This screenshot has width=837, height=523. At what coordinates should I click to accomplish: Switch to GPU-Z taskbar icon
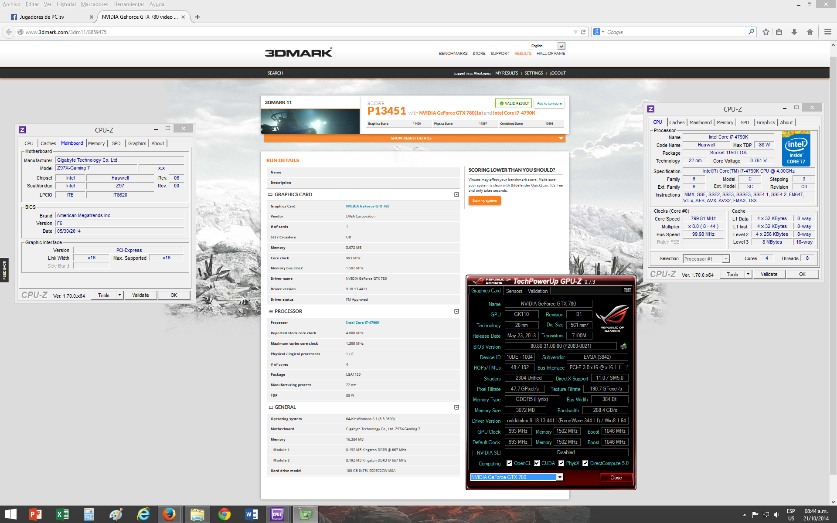pyautogui.click(x=306, y=514)
